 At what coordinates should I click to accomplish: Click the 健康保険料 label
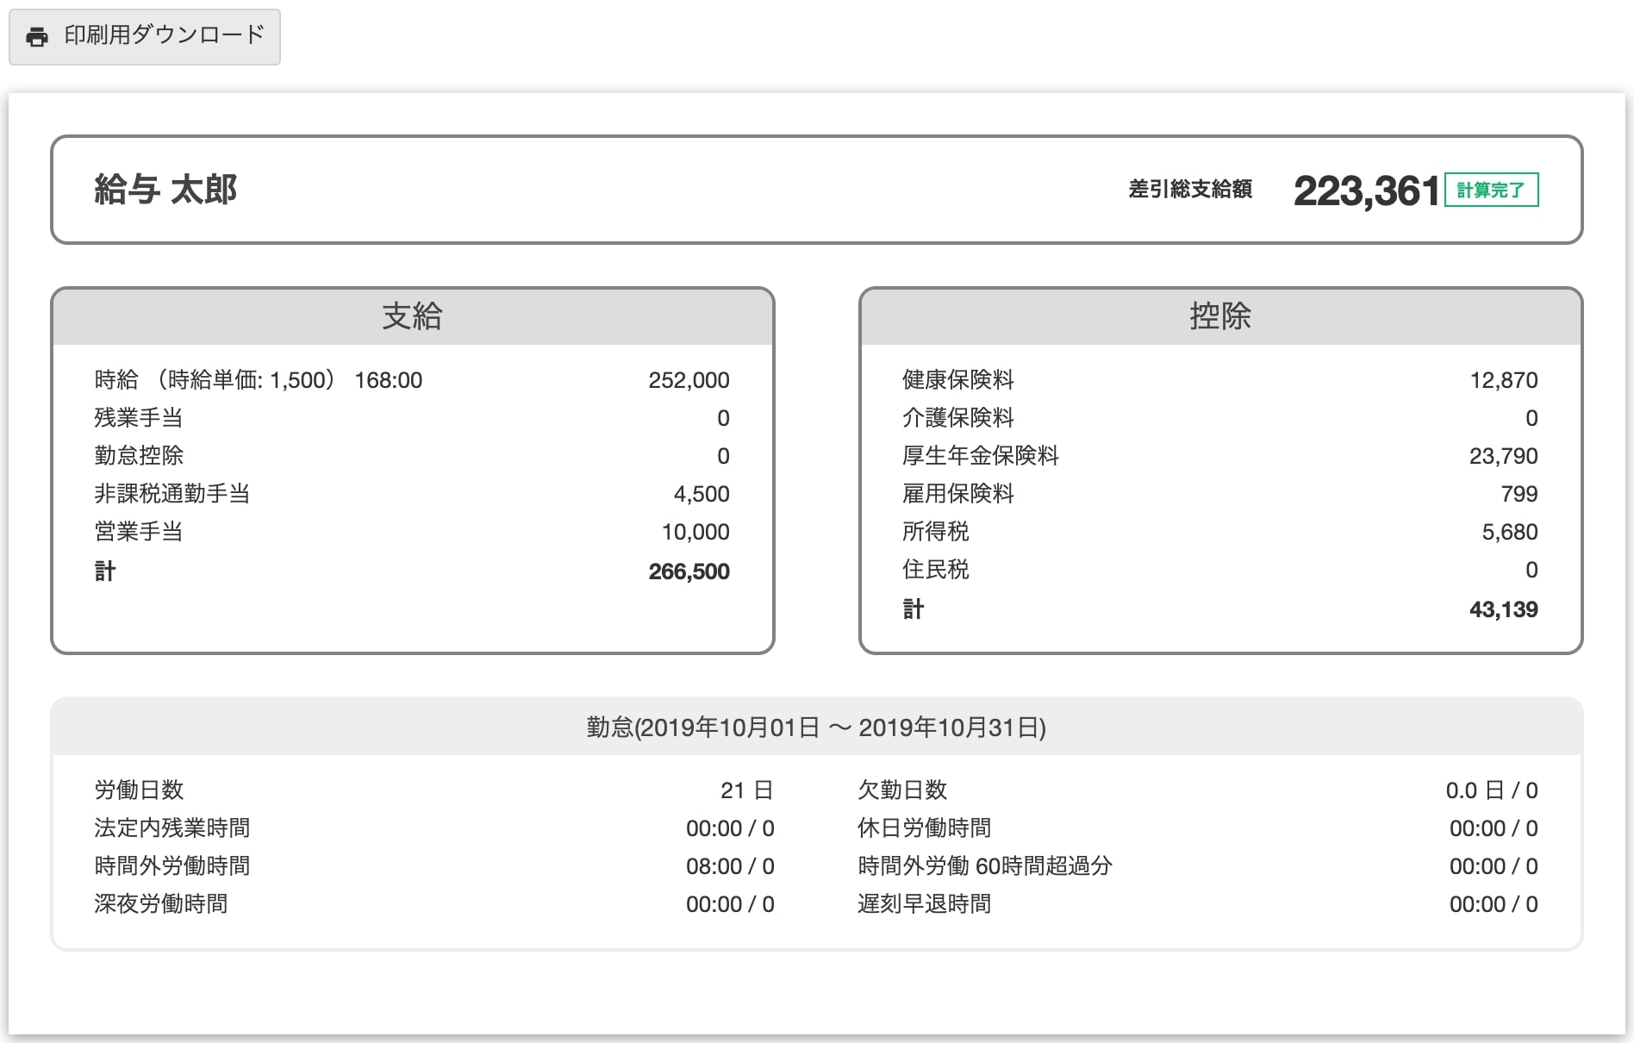pyautogui.click(x=958, y=380)
